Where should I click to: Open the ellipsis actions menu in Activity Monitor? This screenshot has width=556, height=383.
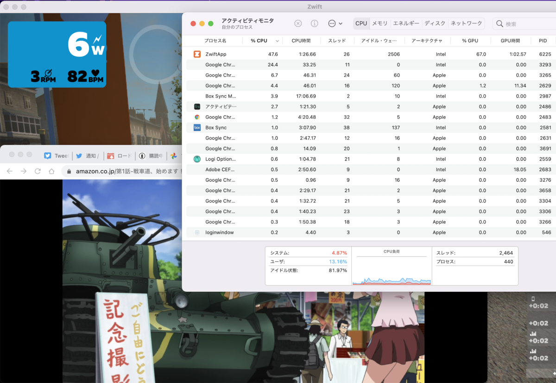335,24
